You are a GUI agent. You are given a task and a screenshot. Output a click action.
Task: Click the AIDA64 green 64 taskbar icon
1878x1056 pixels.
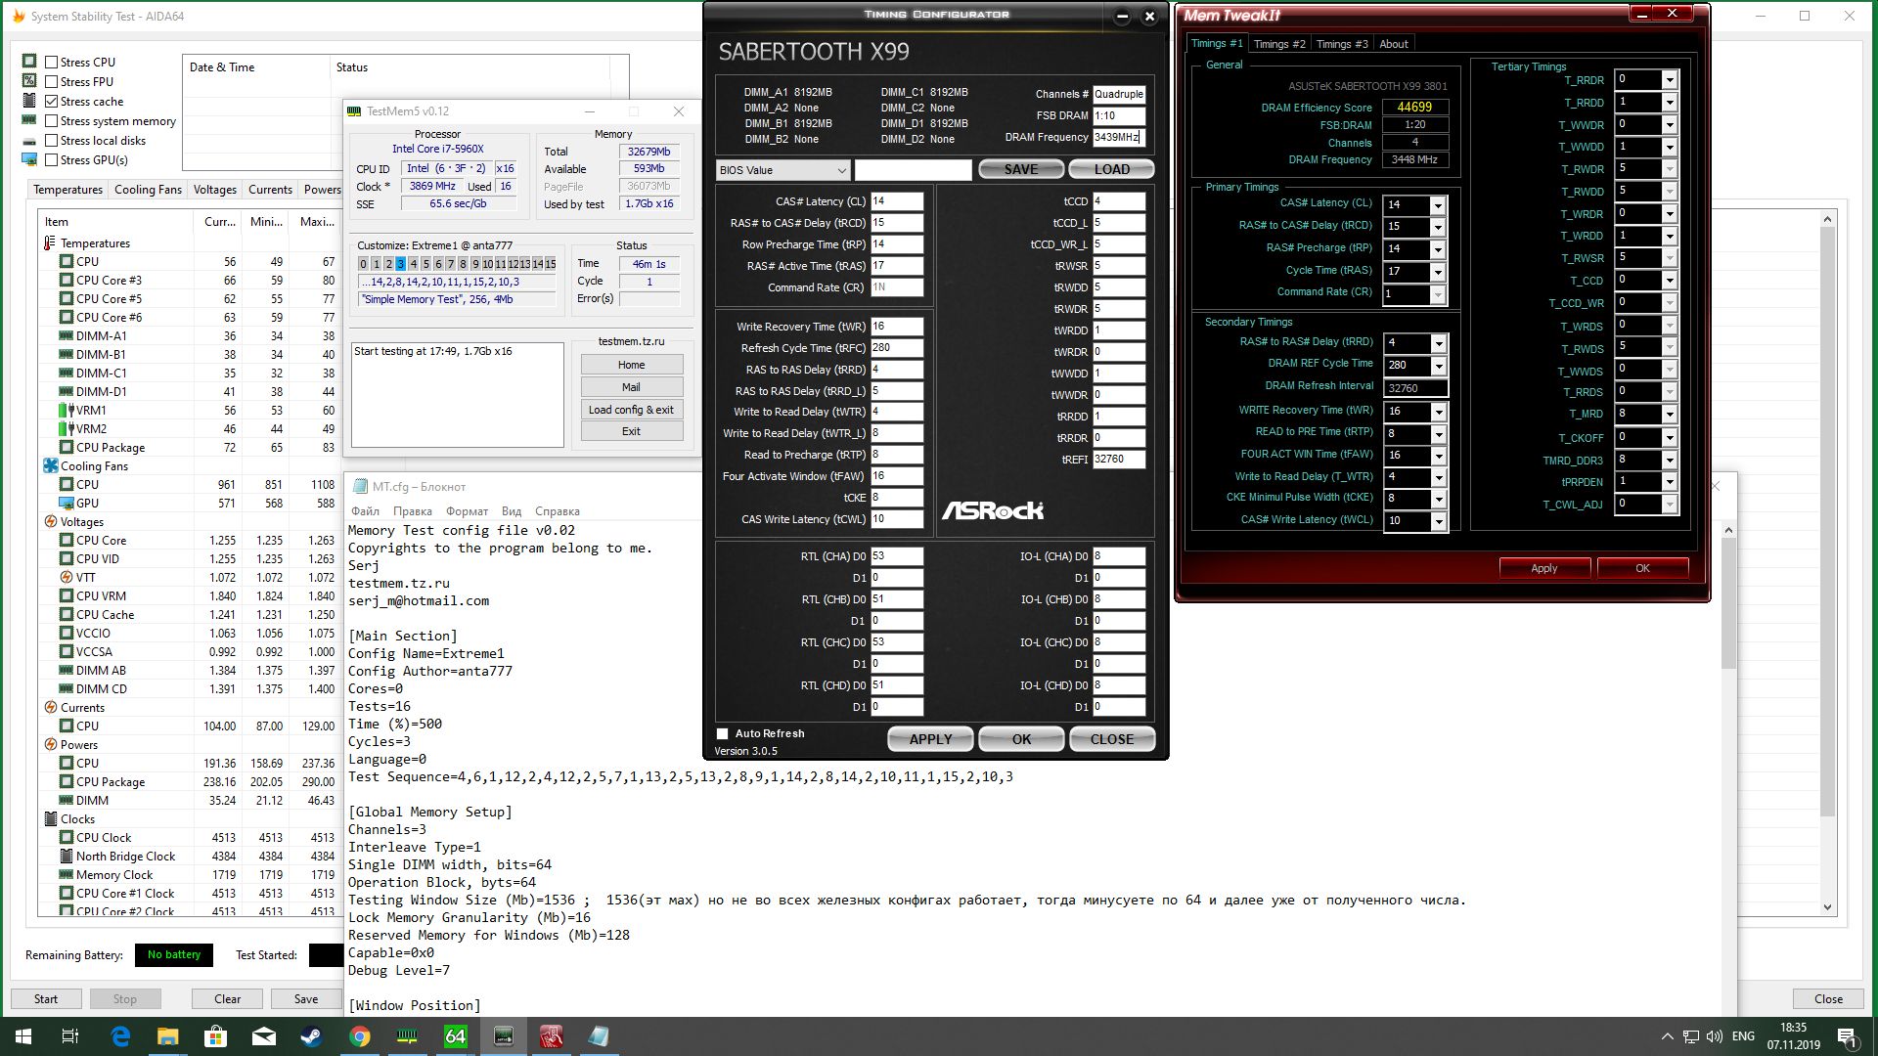click(x=456, y=1036)
